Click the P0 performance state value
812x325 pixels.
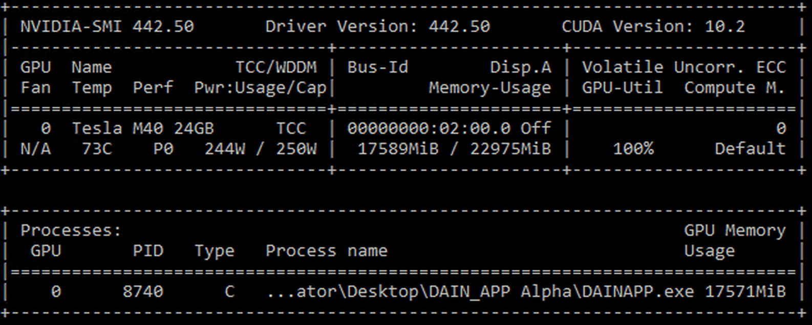coord(163,149)
